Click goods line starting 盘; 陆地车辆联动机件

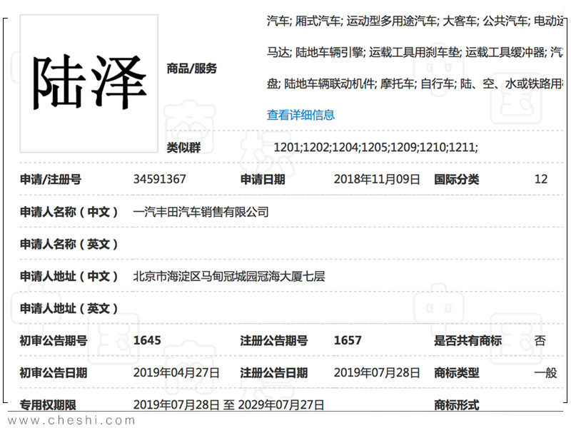[x=415, y=84]
